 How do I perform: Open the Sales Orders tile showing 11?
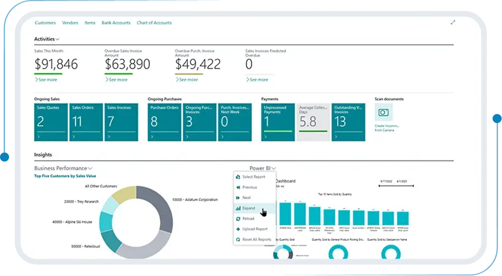(86, 122)
